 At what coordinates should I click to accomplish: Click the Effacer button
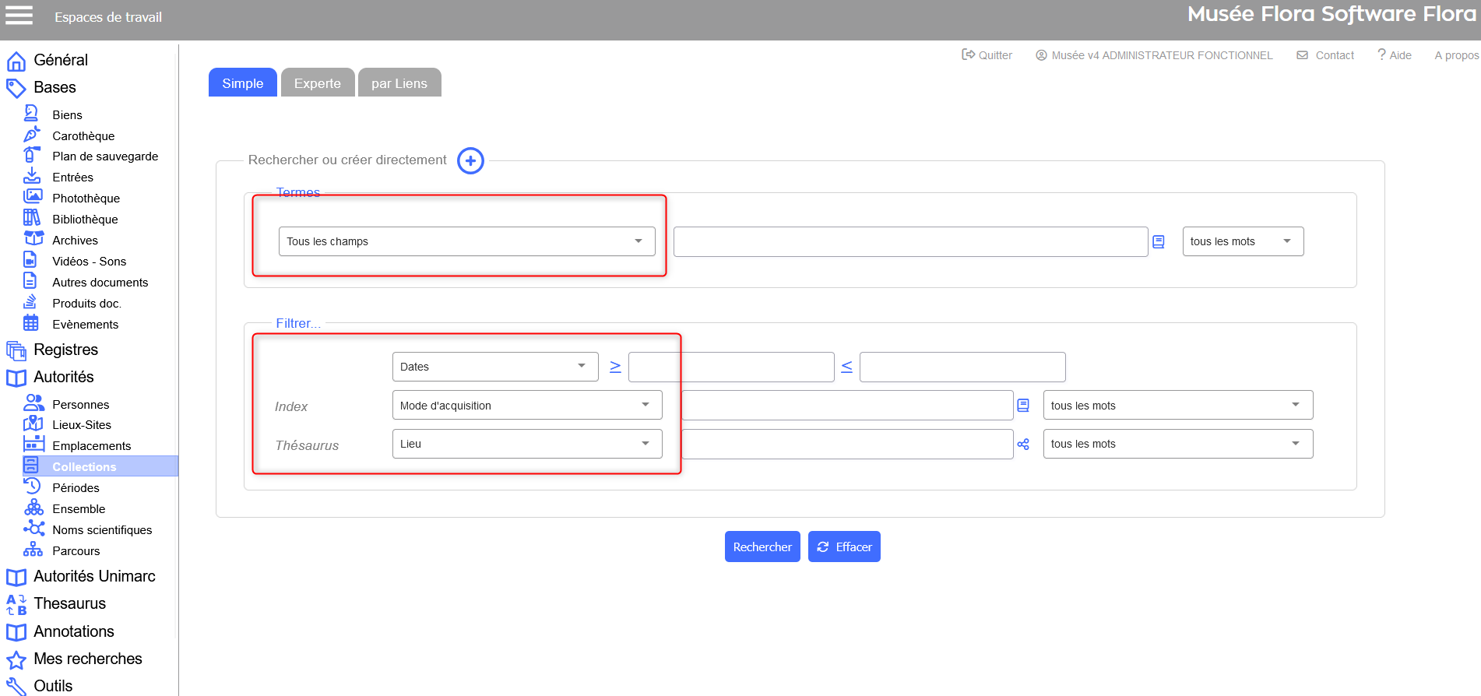pyautogui.click(x=844, y=547)
